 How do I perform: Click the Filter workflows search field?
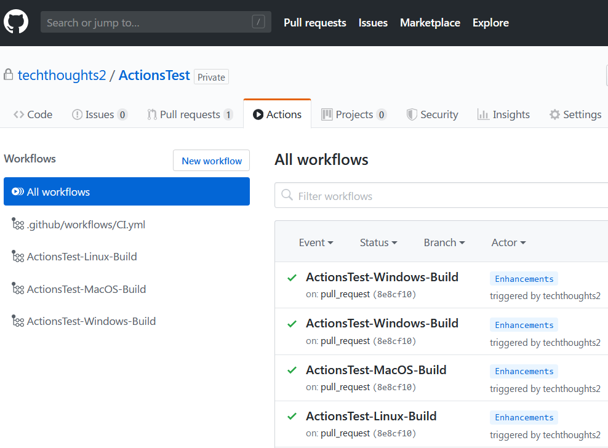pyautogui.click(x=441, y=196)
